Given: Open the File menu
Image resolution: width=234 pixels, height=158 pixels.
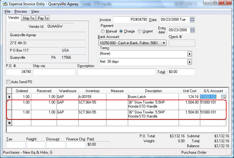Looking at the screenshot, I should tap(7, 11).
